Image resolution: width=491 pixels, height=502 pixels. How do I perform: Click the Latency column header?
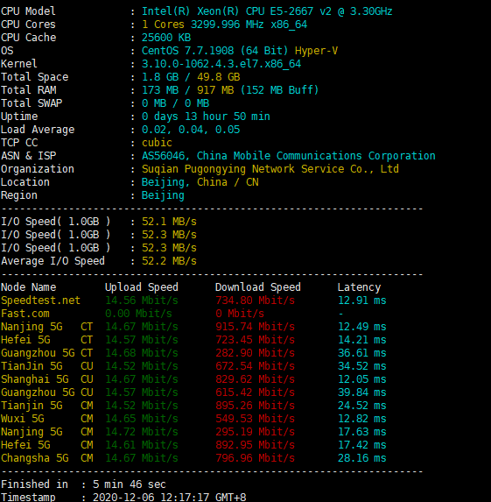[359, 287]
